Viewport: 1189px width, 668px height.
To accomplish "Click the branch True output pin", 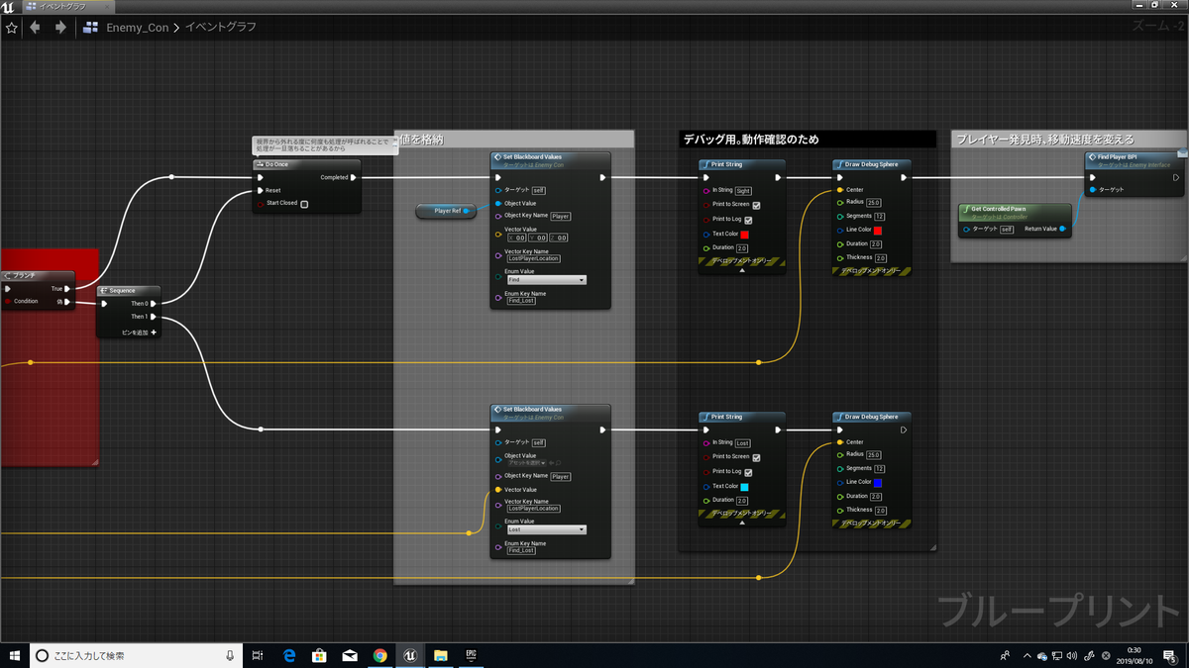I will (67, 289).
